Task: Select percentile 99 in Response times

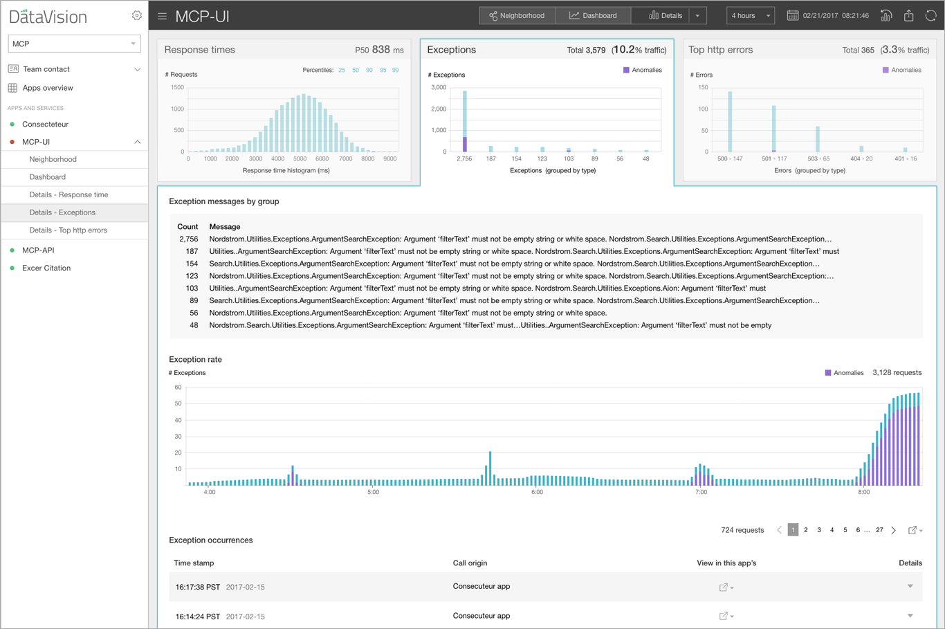Action: pyautogui.click(x=395, y=70)
